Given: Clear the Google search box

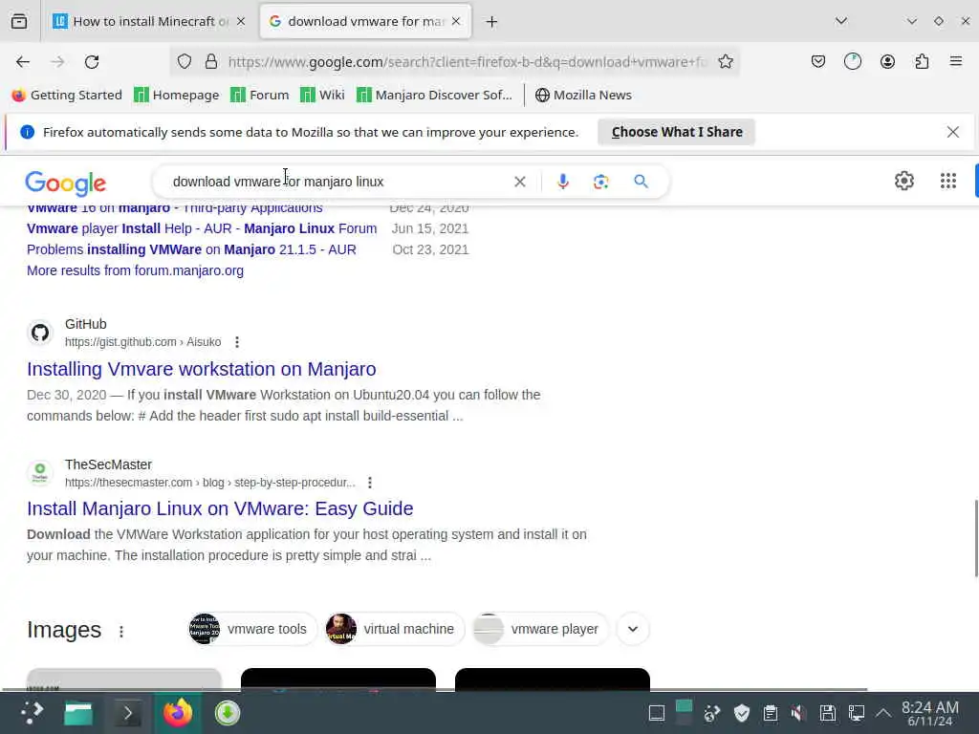Looking at the screenshot, I should (x=519, y=182).
